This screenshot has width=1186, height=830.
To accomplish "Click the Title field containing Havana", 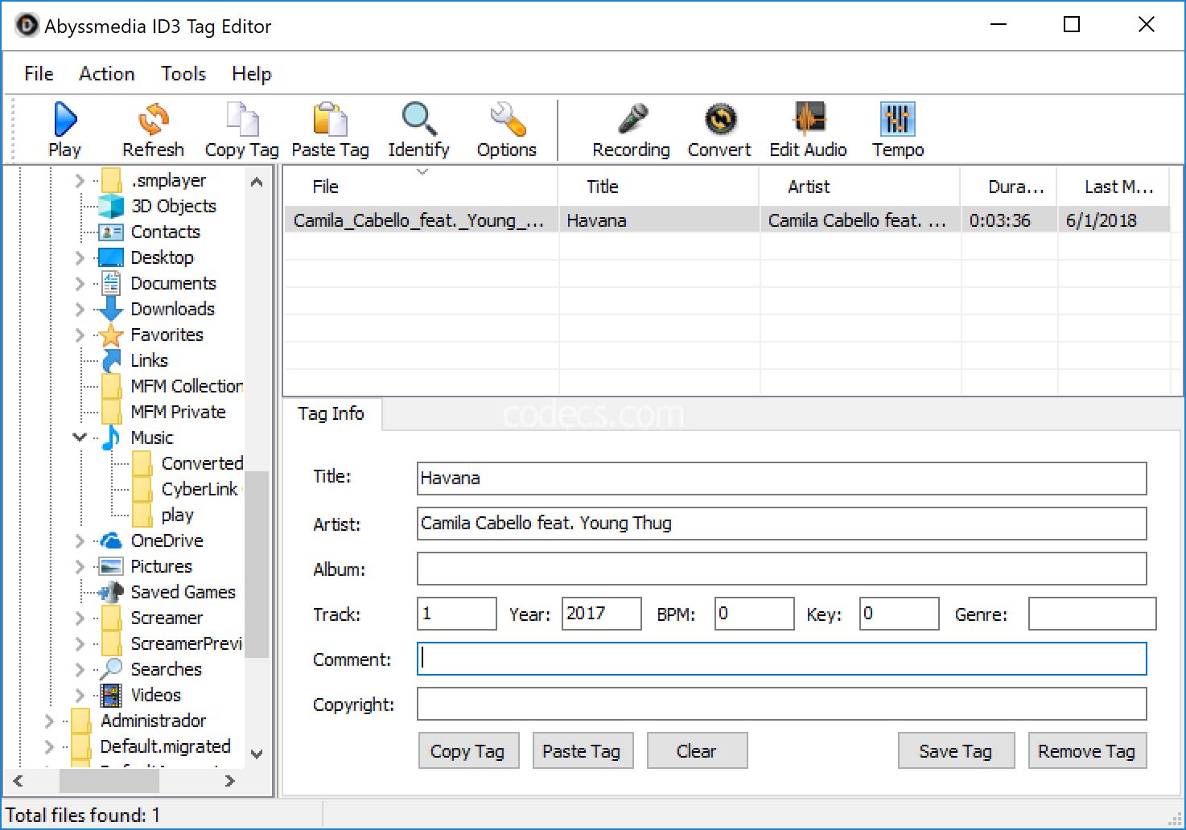I will click(x=781, y=479).
